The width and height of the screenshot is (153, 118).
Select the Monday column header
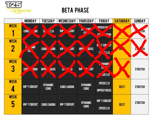30,21
